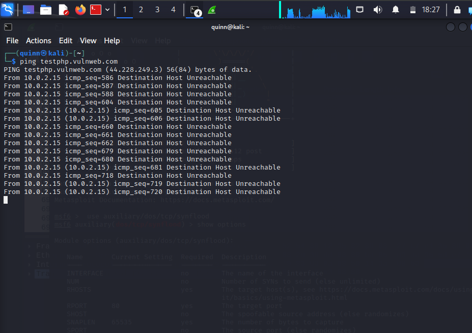This screenshot has height=333, width=472.
Task: Click the lock screen padlock icon
Action: pos(457,10)
